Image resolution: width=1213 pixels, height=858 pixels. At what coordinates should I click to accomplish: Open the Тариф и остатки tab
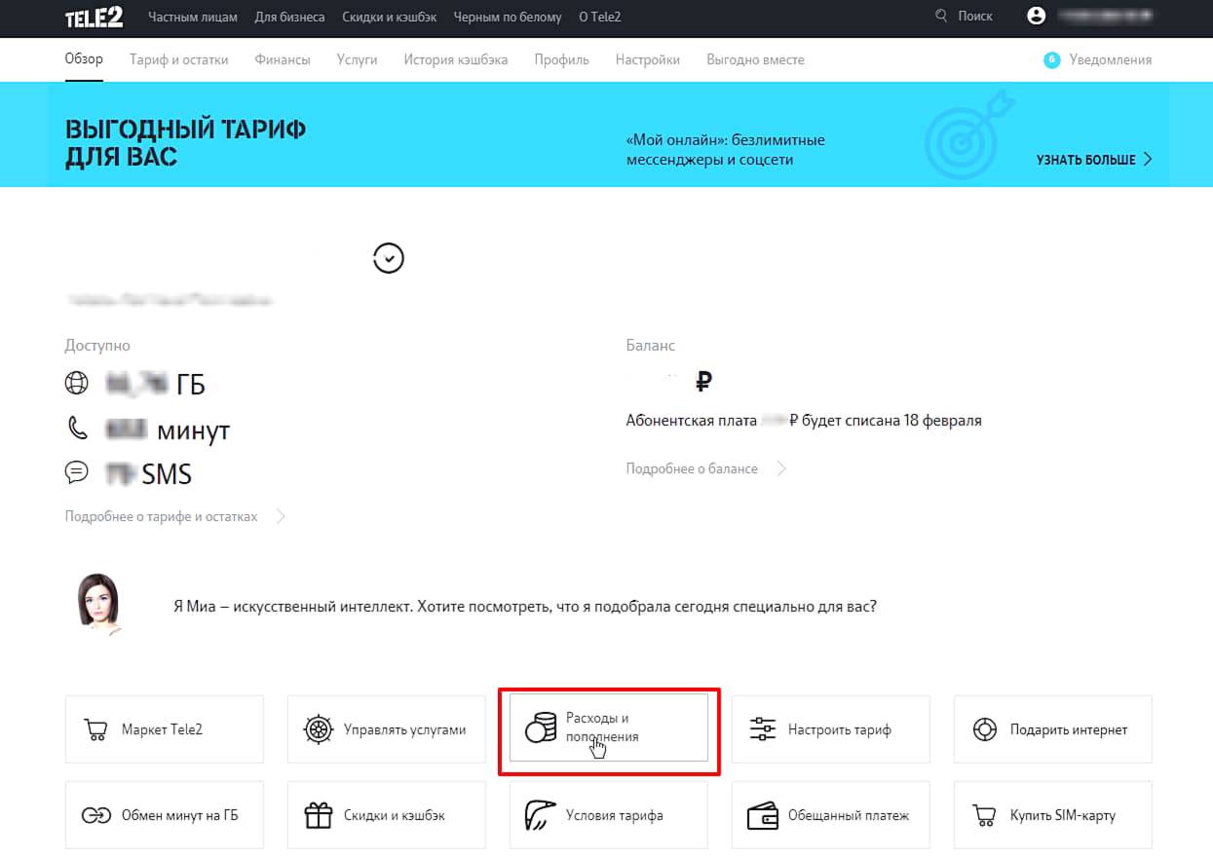point(178,60)
